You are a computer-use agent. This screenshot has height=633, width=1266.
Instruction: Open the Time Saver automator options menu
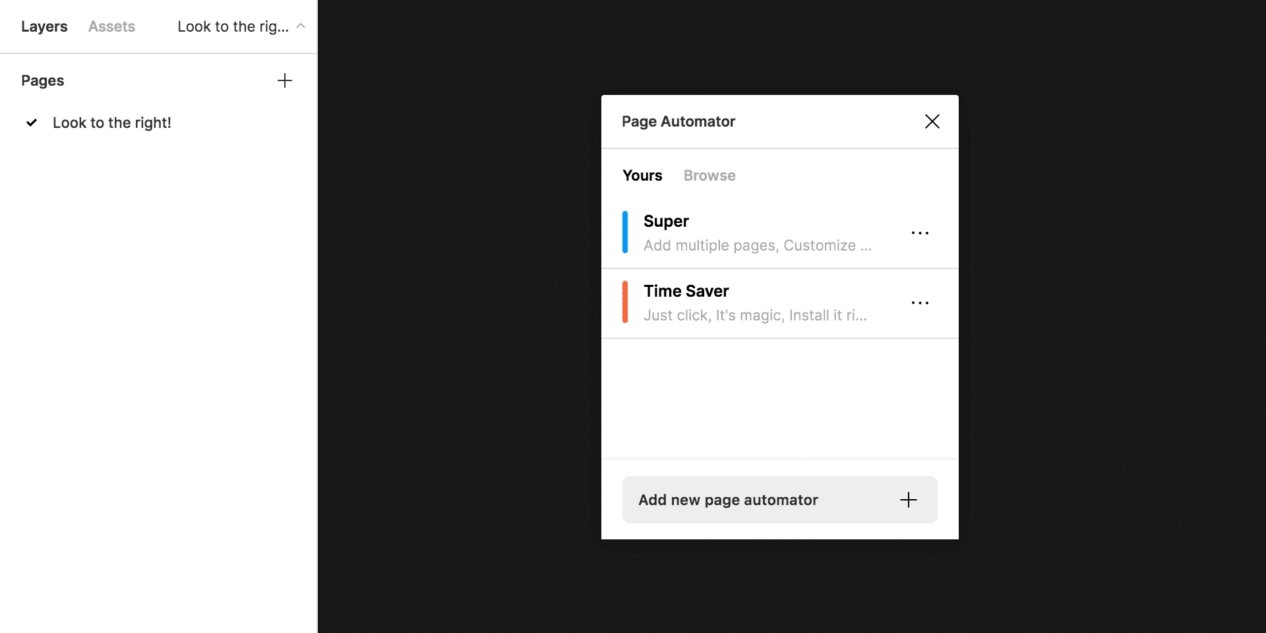920,303
